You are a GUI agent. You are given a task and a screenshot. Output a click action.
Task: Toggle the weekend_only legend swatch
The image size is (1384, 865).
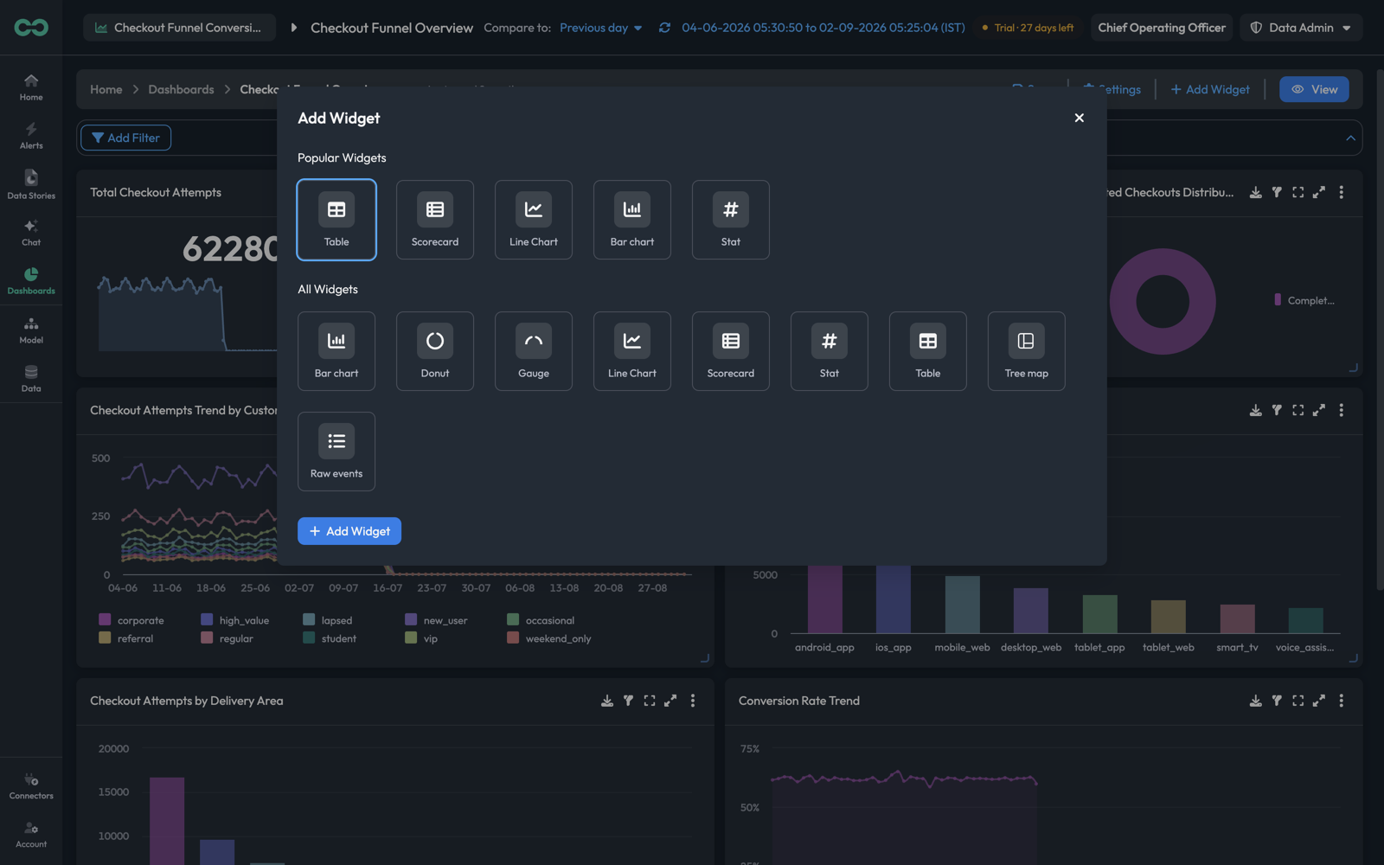click(x=513, y=638)
